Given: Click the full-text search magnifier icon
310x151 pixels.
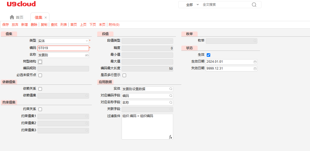Looking at the screenshot, I should click(254, 5).
